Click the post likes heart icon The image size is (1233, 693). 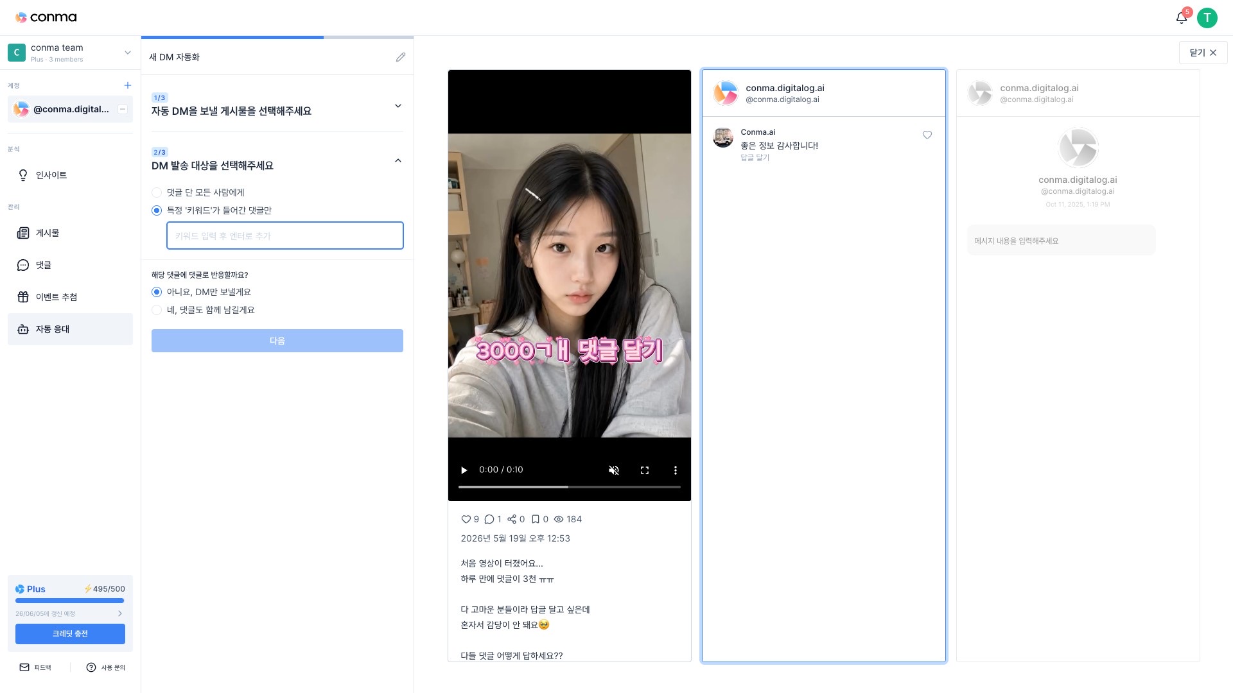(466, 519)
